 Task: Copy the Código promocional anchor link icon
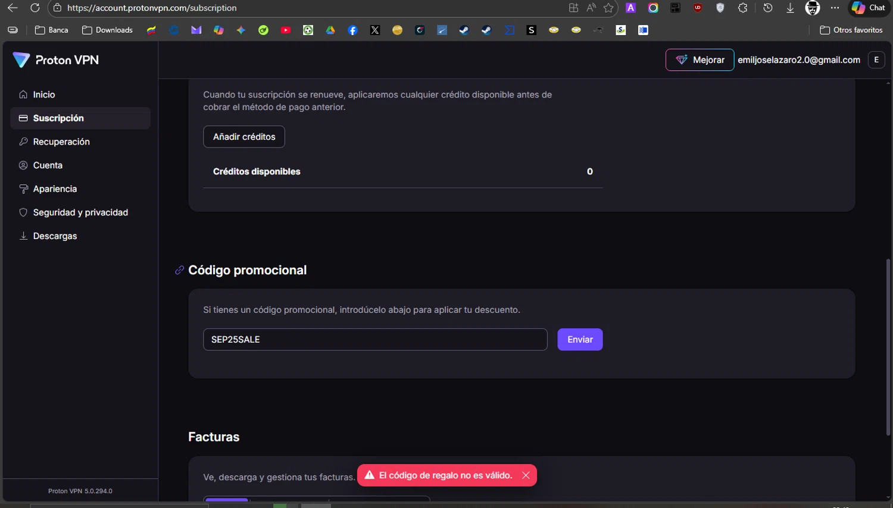coord(179,270)
